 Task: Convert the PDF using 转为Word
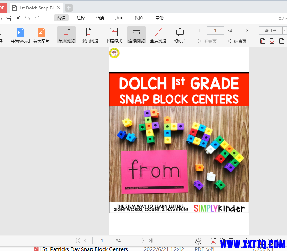click(20, 36)
